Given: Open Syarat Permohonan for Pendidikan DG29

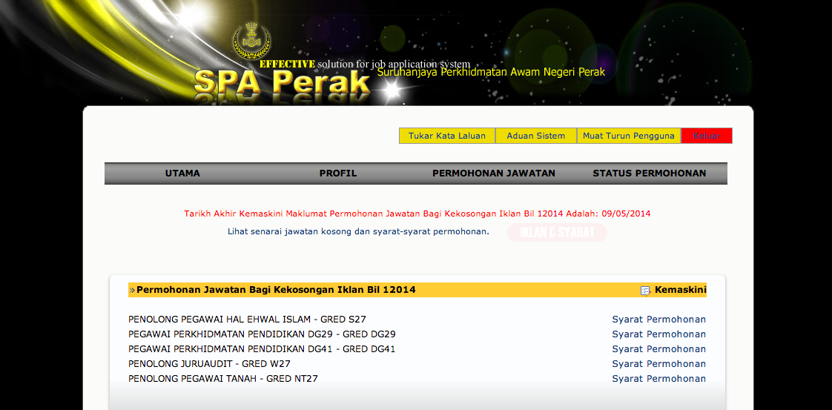Looking at the screenshot, I should (x=659, y=334).
